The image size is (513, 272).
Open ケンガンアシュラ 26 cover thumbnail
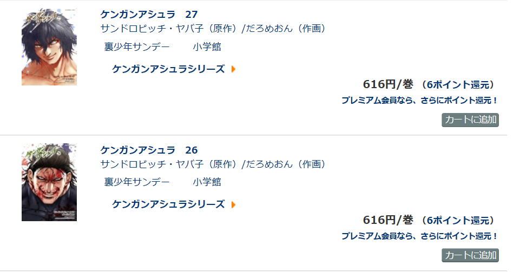[x=49, y=182]
